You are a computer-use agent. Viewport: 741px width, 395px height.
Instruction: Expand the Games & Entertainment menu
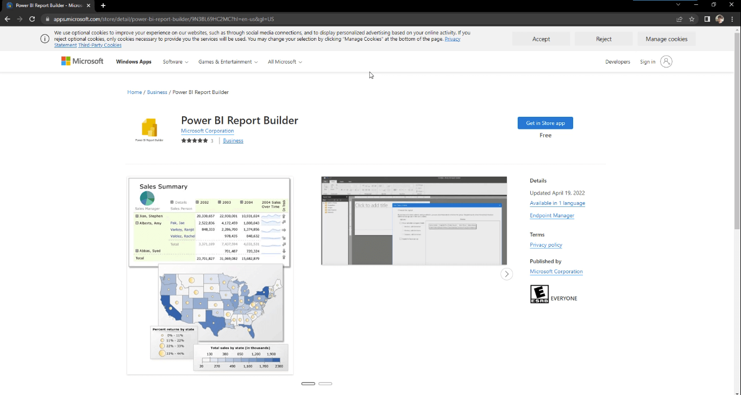point(228,62)
